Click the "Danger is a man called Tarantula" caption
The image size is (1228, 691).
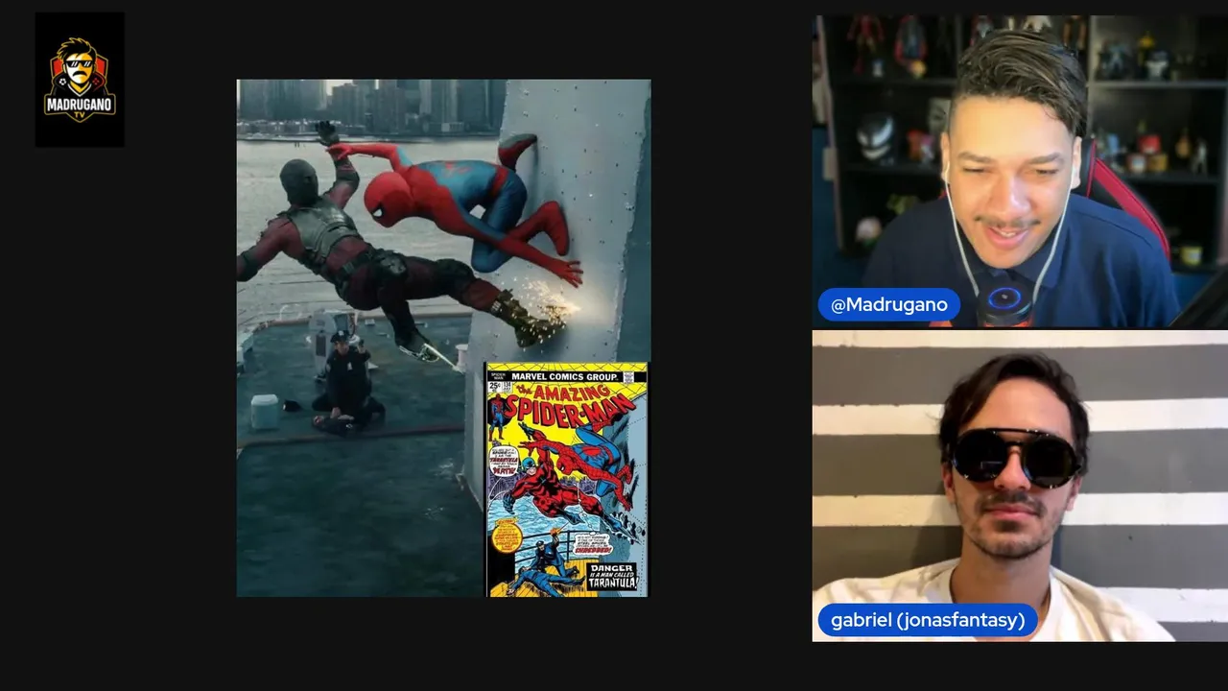[611, 576]
